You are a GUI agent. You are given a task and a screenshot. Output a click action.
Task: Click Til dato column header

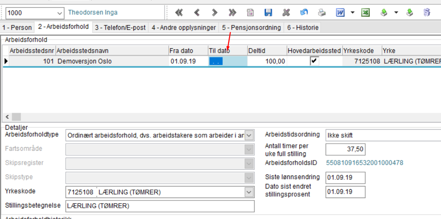coord(227,51)
